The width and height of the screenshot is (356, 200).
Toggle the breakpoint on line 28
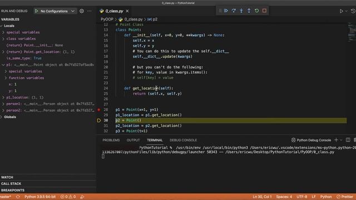tap(99, 110)
